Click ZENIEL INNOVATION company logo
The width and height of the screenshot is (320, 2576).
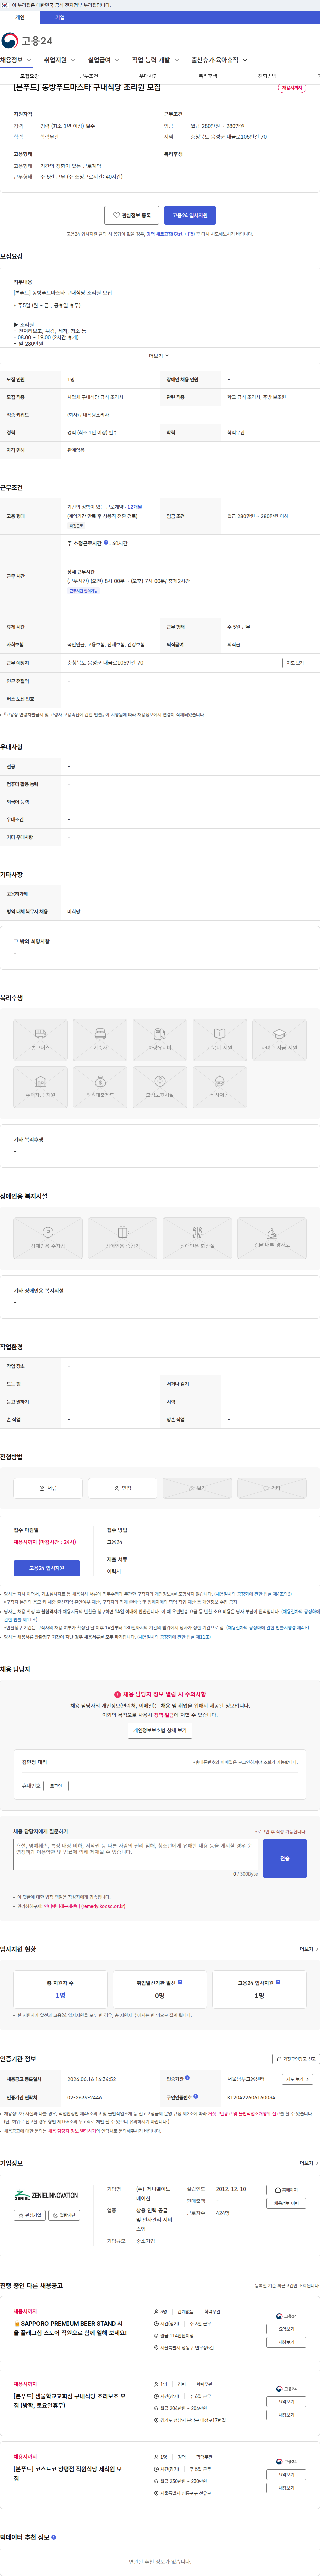[46, 2195]
